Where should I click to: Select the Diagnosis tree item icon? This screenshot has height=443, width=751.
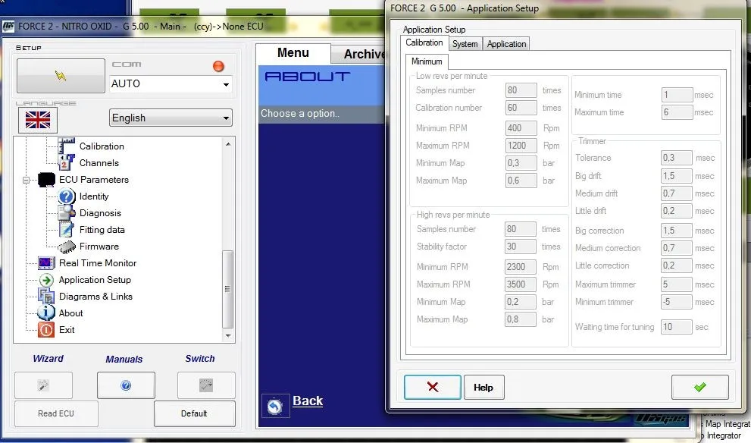(x=67, y=213)
